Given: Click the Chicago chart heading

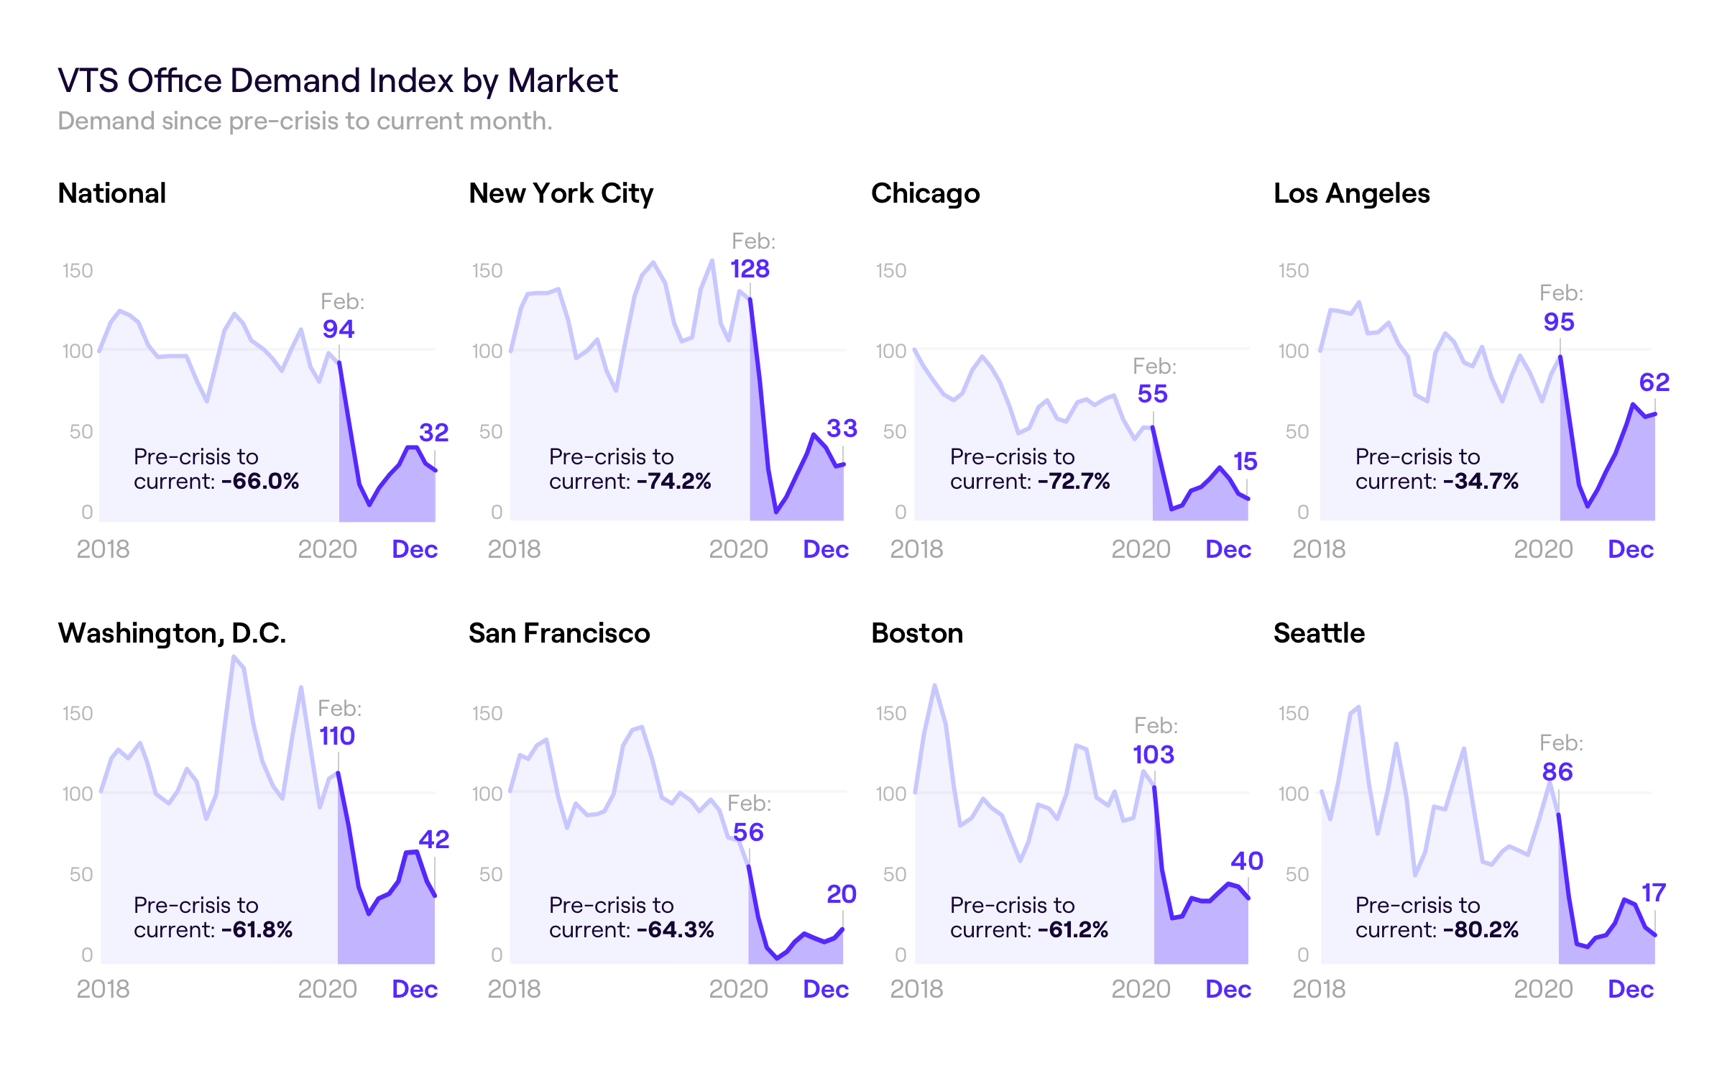Looking at the screenshot, I should (925, 193).
